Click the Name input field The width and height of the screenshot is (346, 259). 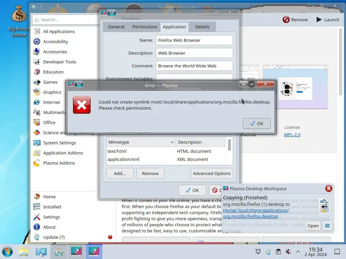(x=194, y=40)
